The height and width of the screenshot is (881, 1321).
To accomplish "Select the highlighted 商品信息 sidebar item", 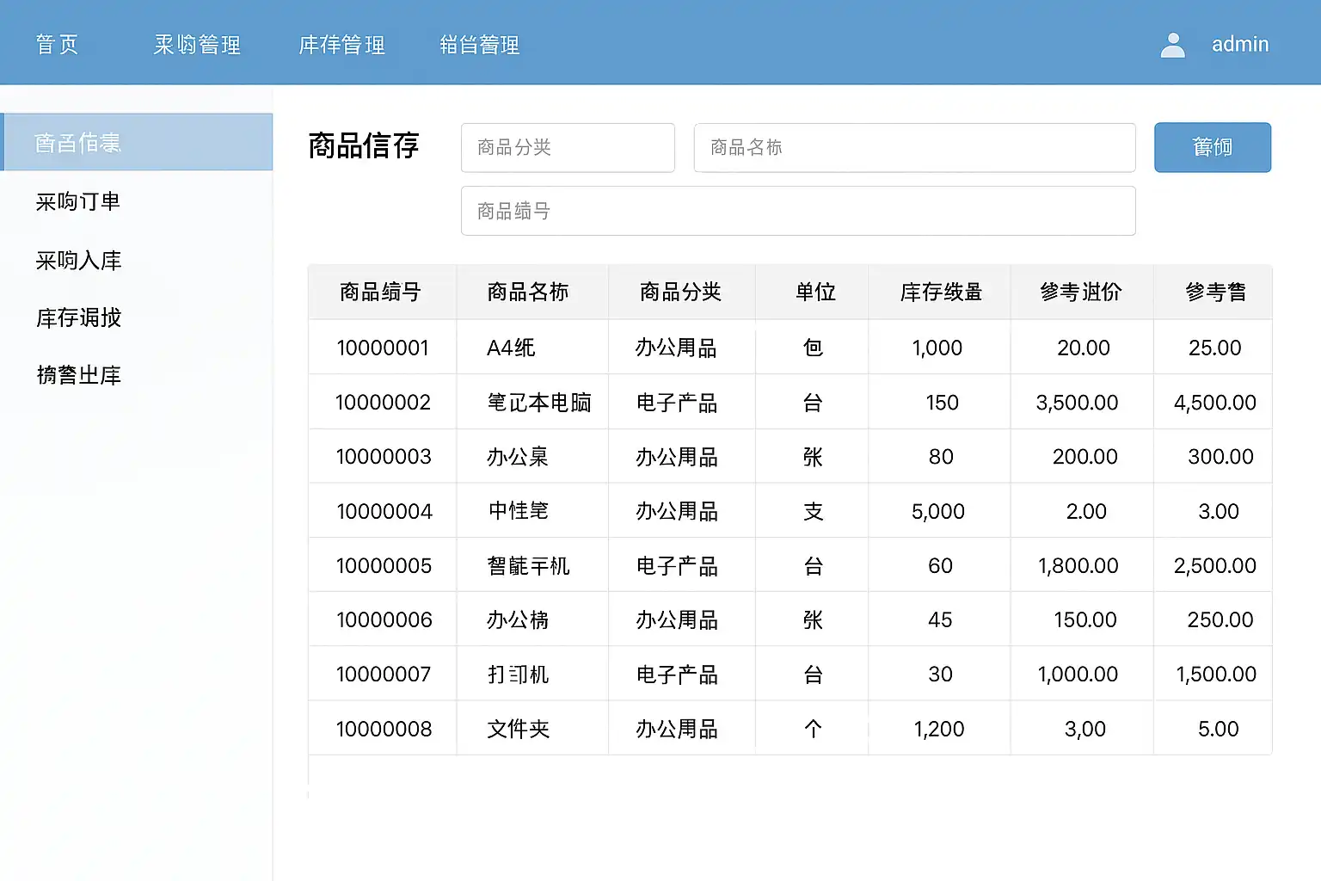I will (x=138, y=143).
